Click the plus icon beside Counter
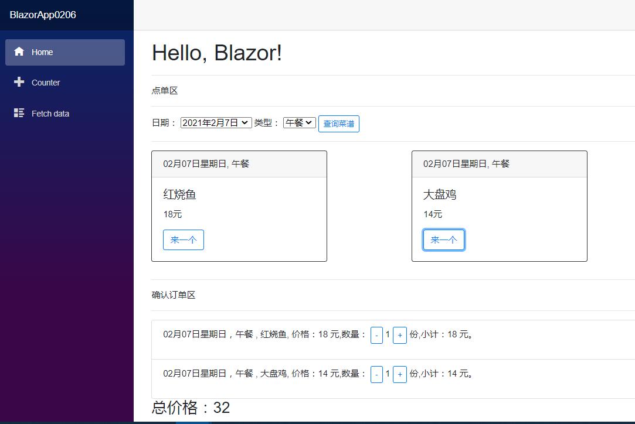 tap(19, 82)
